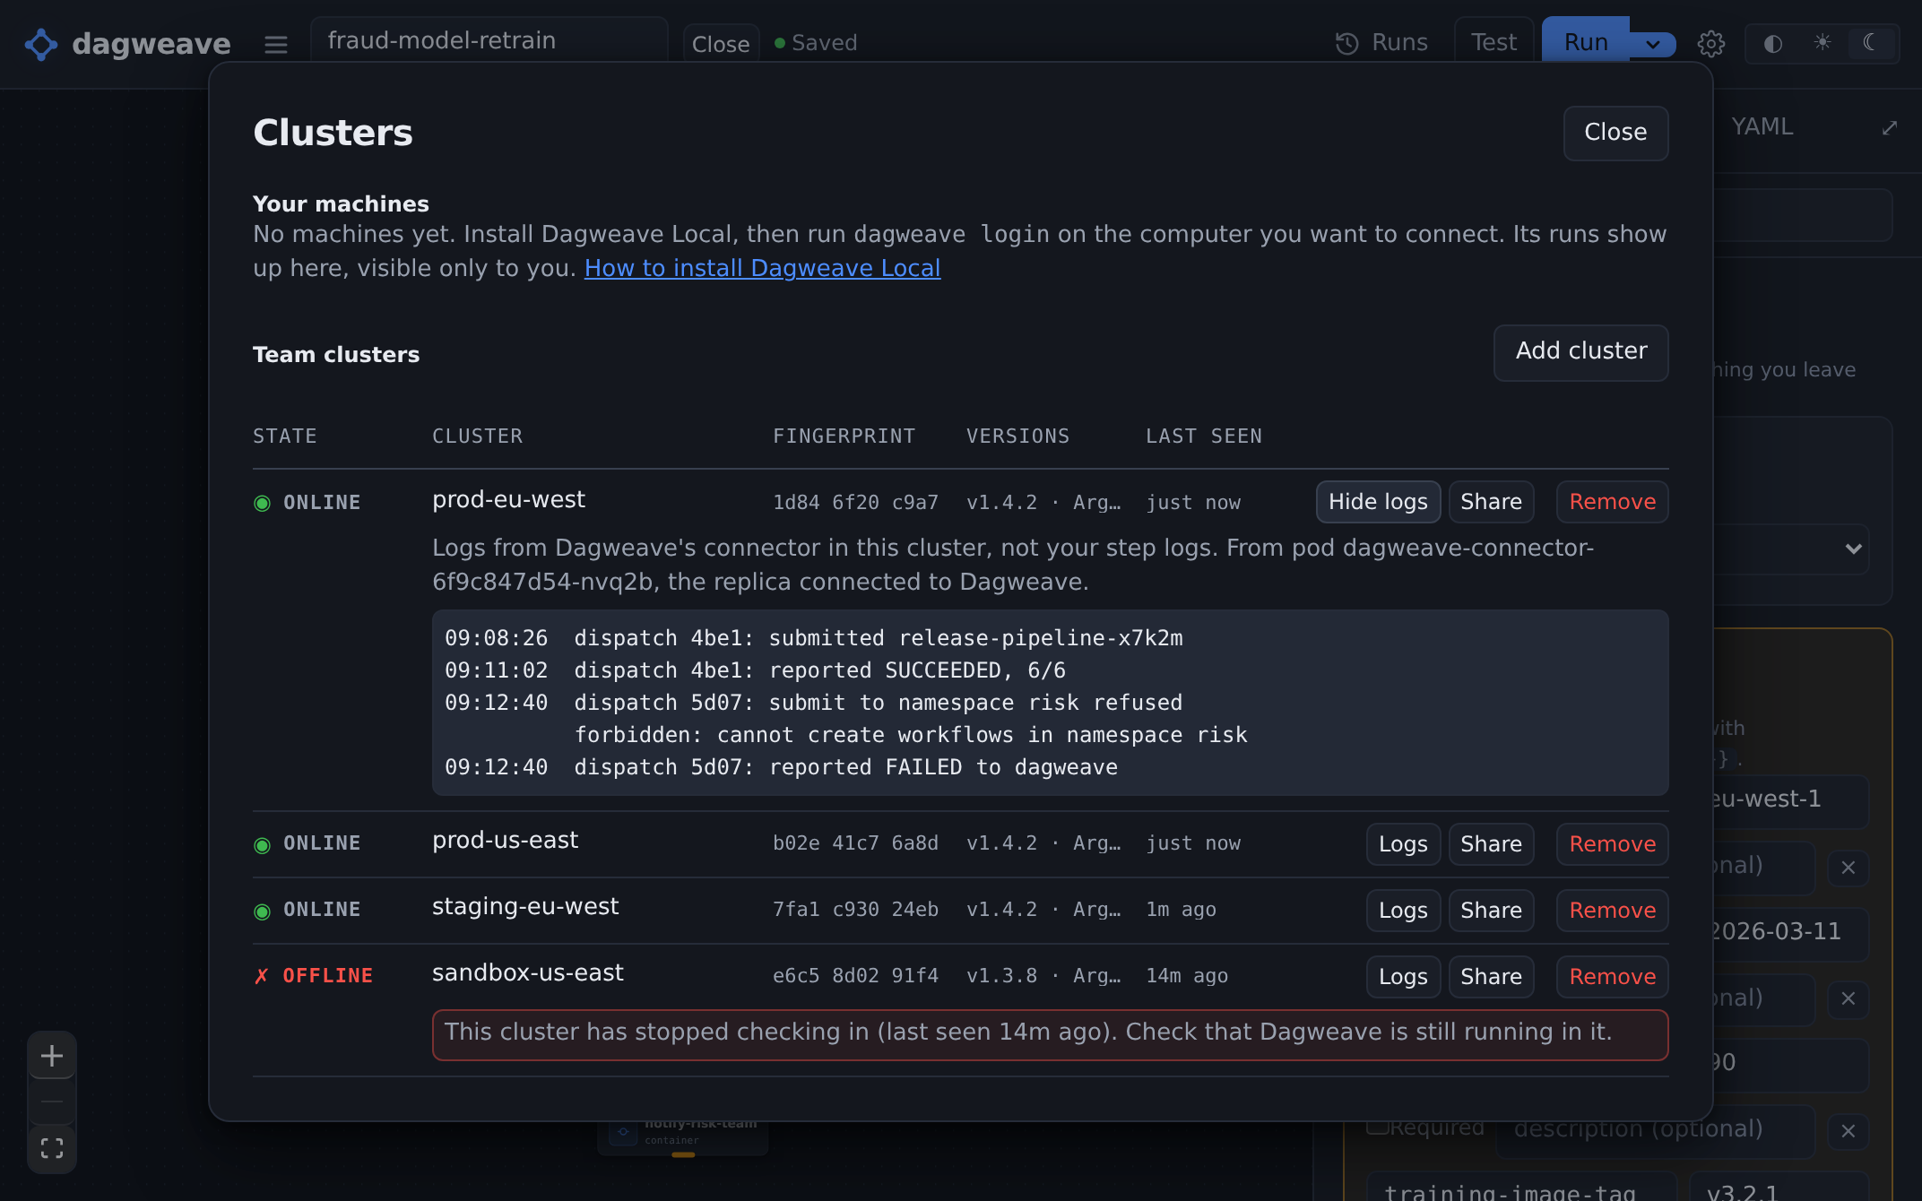Select fingerprint b02e 41c7 6a8d

tap(855, 843)
